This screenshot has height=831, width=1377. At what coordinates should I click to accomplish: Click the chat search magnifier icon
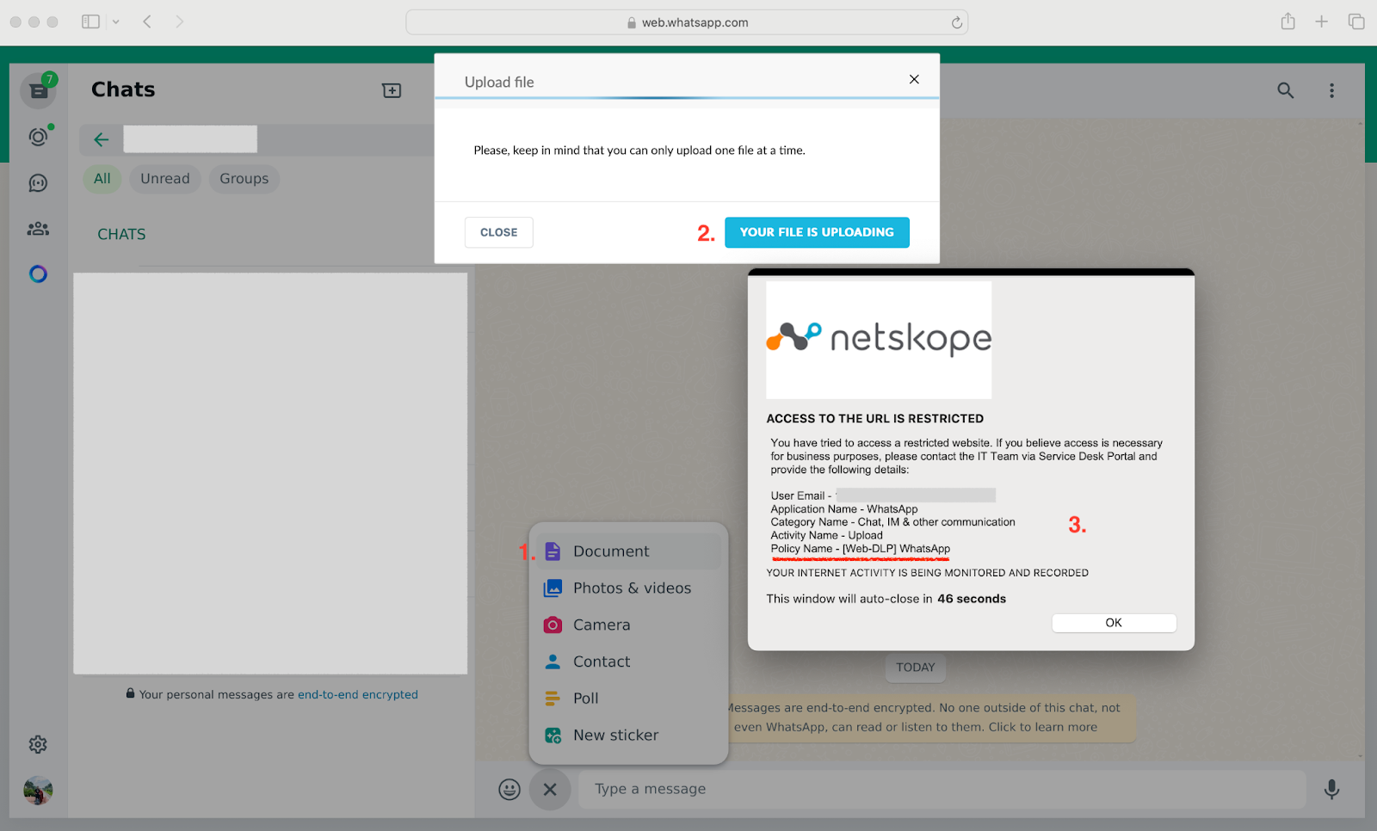tap(1285, 90)
